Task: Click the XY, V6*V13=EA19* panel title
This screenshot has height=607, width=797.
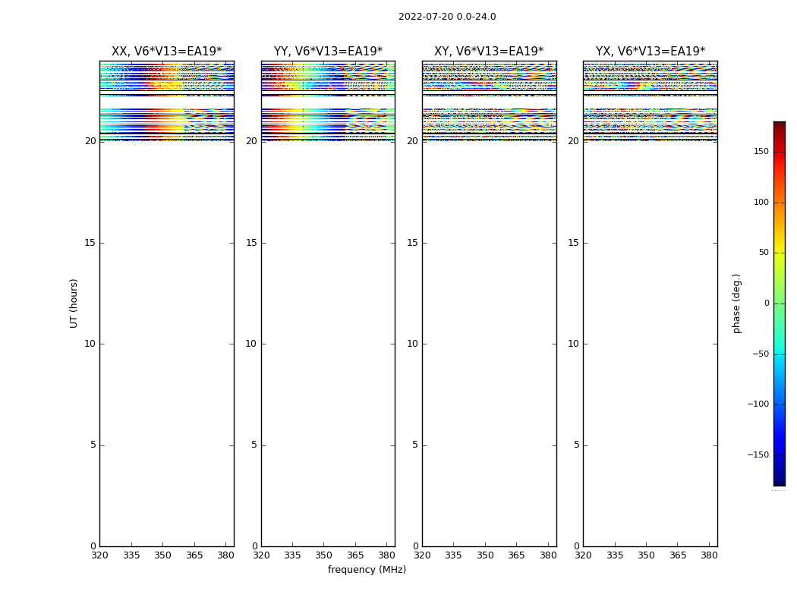Action: click(489, 52)
